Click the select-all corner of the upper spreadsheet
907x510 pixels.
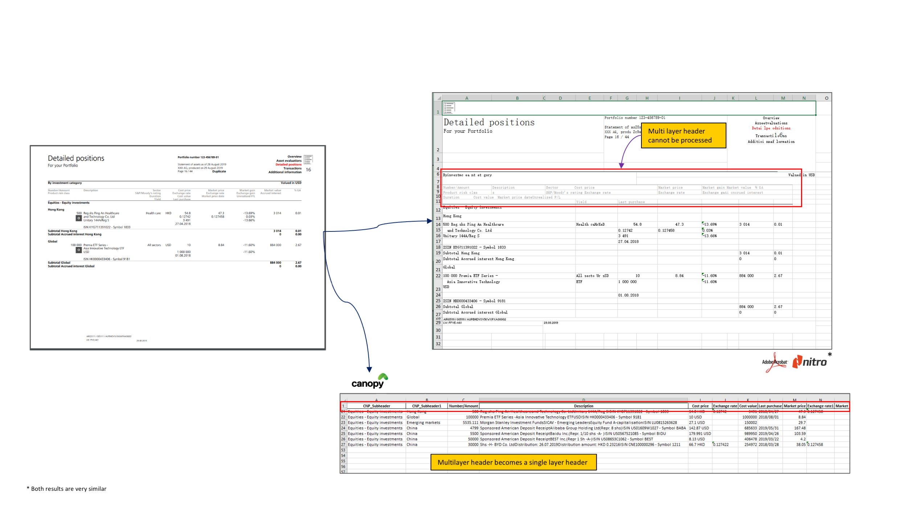pyautogui.click(x=439, y=98)
